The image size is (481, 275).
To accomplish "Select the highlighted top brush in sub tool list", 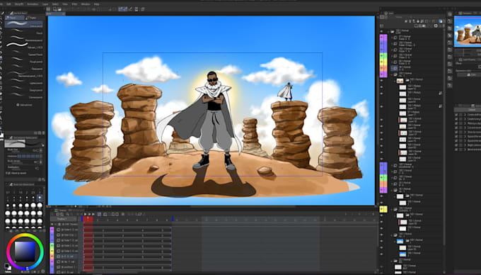I will [x=24, y=24].
